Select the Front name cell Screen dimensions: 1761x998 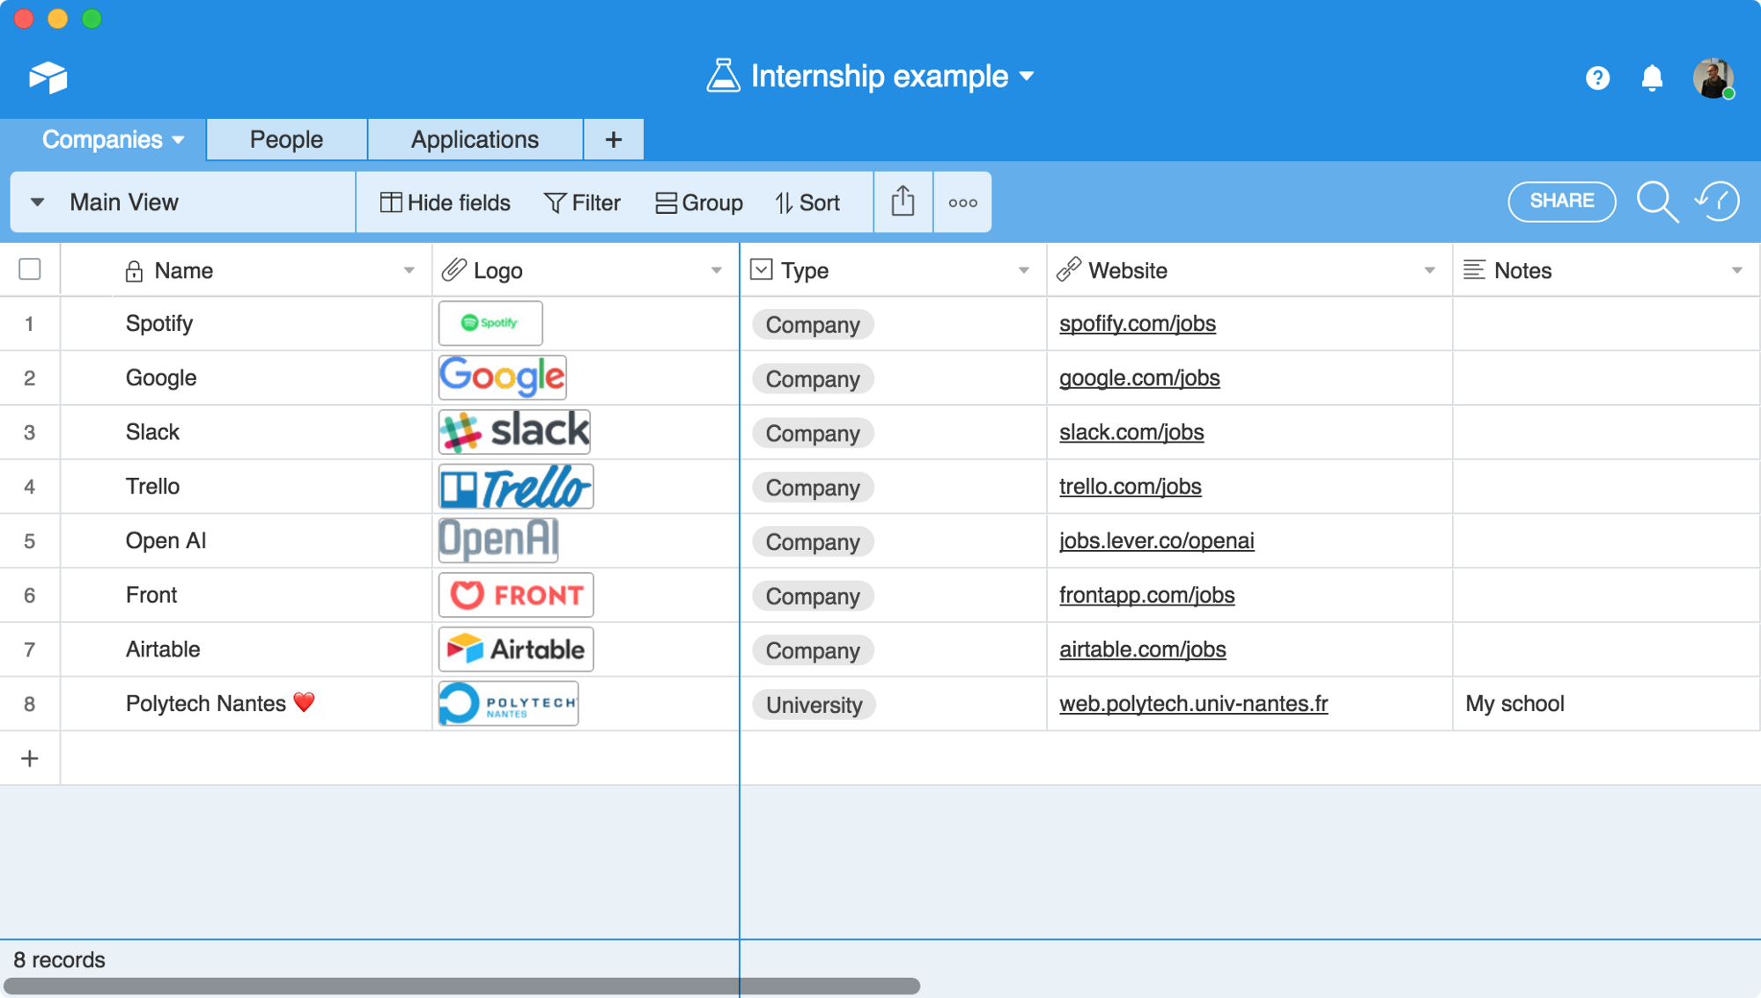coord(247,595)
